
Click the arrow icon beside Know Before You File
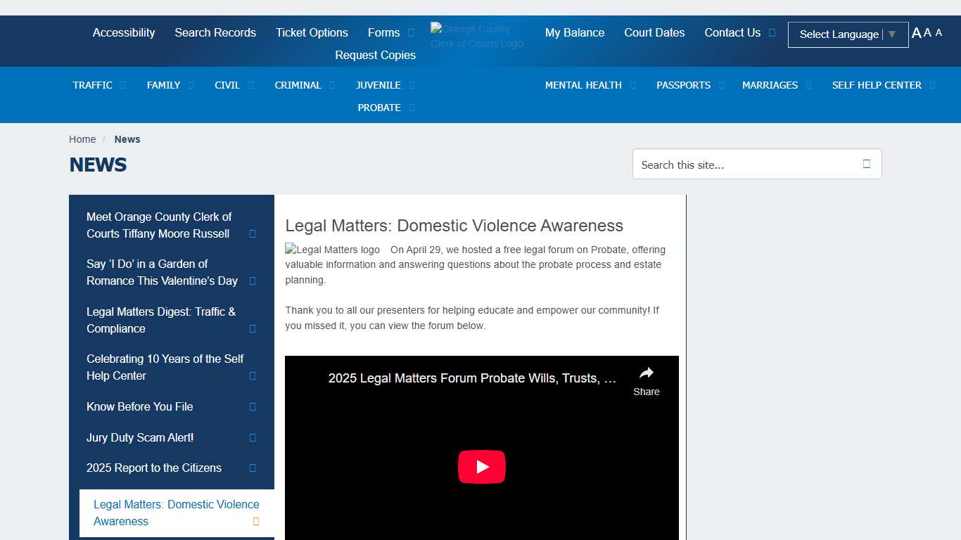(253, 406)
